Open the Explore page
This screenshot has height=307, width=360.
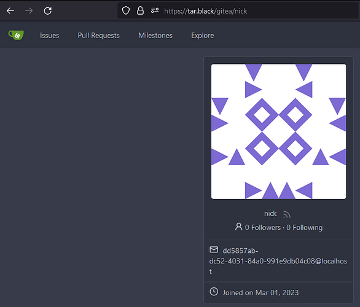pyautogui.click(x=203, y=36)
